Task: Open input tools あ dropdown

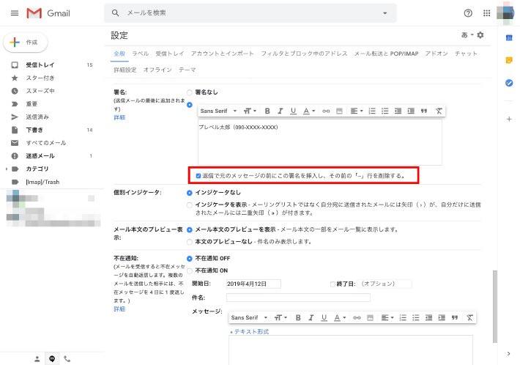Action: 467,35
